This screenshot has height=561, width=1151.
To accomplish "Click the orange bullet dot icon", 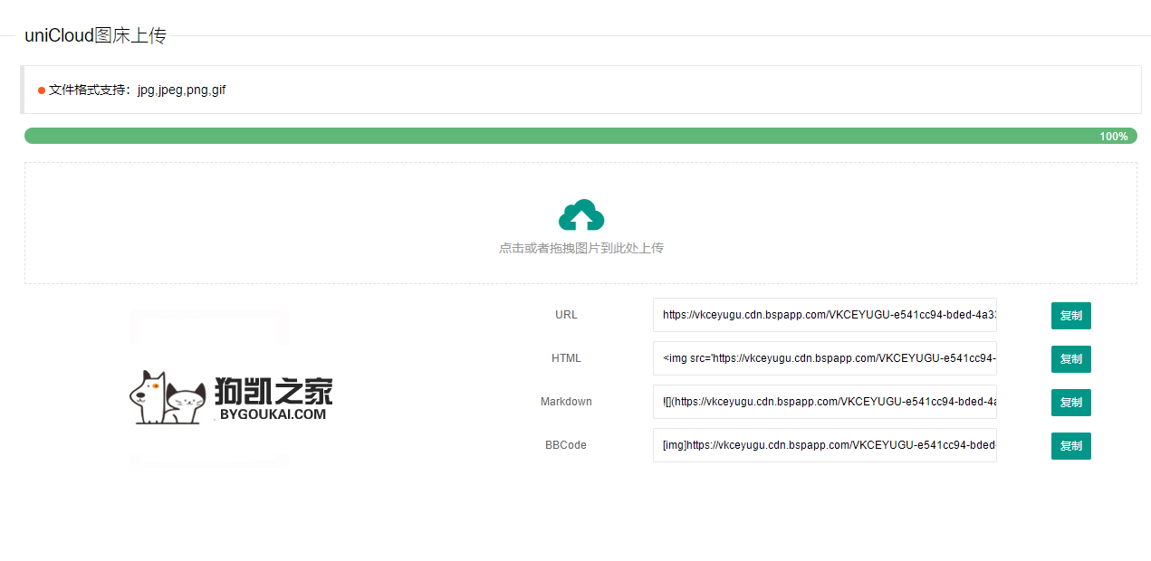I will [42, 90].
